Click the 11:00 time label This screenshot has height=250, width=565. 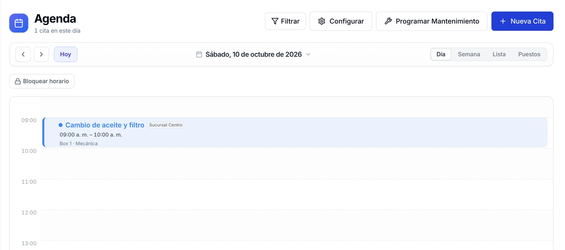click(29, 182)
